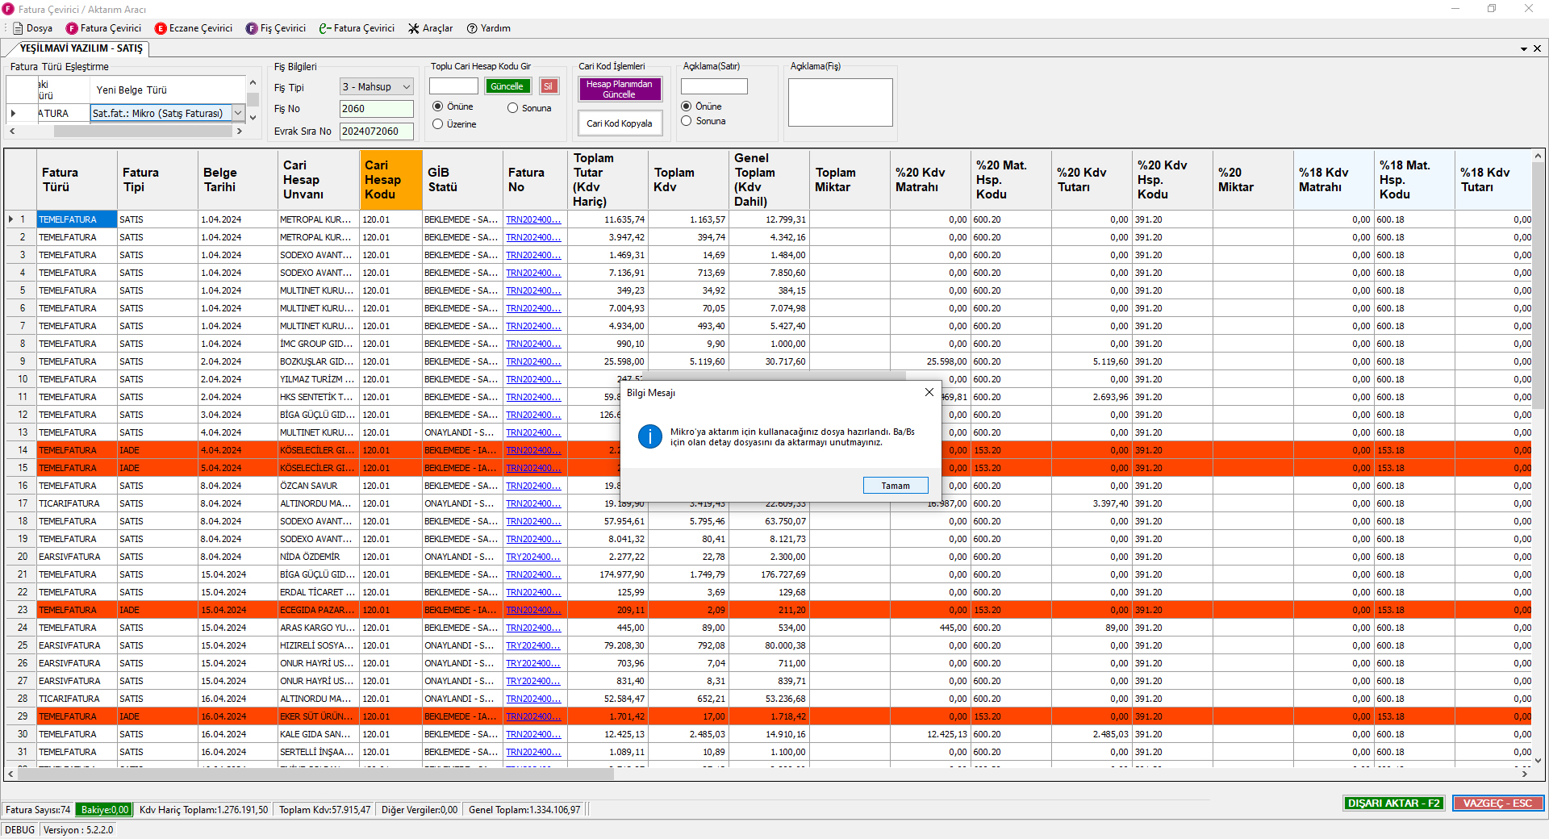Viewport: 1549px width, 839px height.
Task: Click the Dosya document icon in menu bar
Action: click(x=18, y=28)
